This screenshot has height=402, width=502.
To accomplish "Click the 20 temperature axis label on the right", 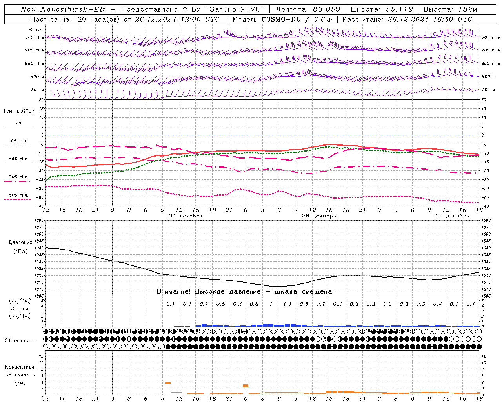I will [x=484, y=100].
